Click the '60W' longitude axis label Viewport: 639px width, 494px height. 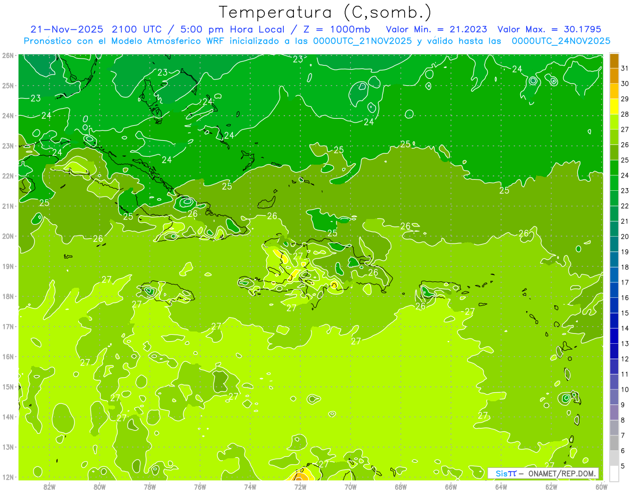(x=601, y=487)
